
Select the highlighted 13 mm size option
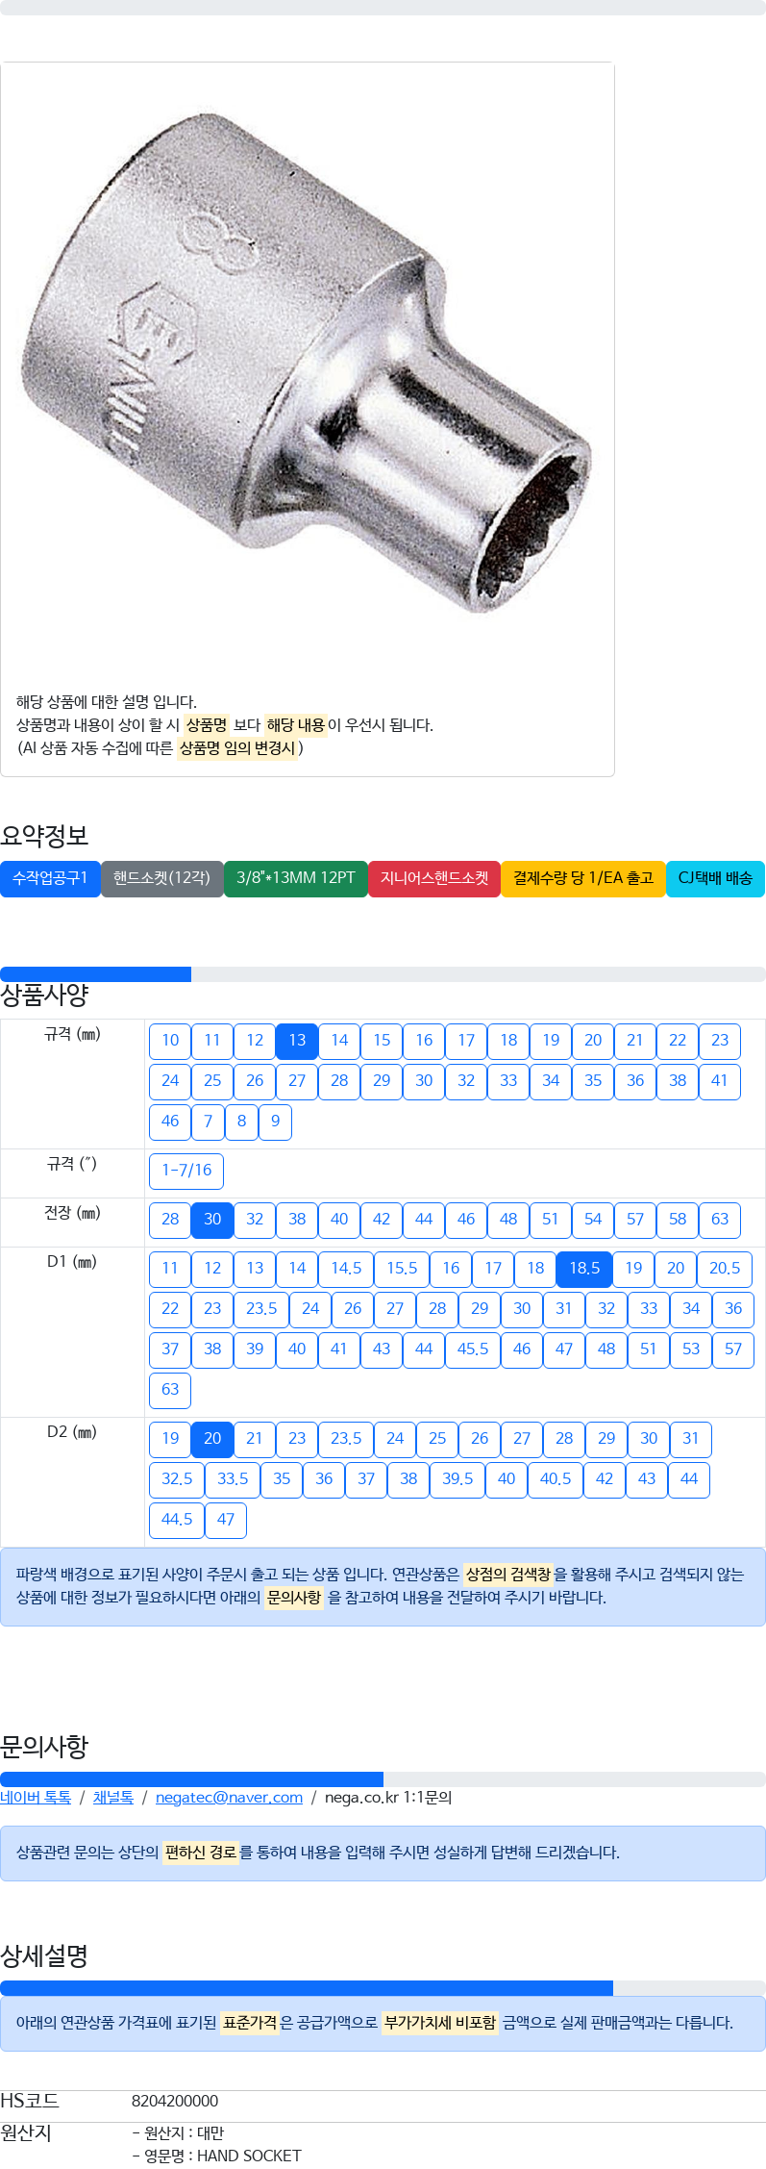click(x=297, y=1041)
